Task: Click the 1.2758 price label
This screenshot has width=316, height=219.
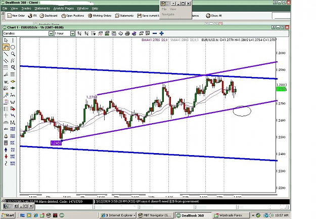Action: (x=92, y=97)
